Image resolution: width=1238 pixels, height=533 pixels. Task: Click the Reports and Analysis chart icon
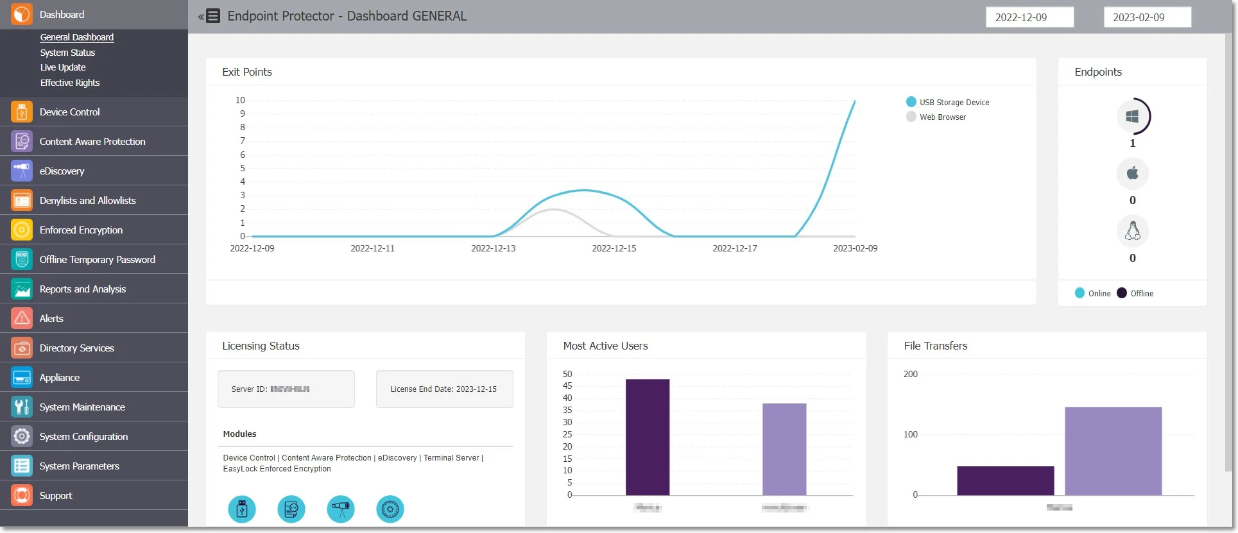22,289
